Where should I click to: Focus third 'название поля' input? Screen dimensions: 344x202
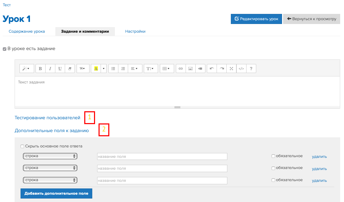[x=162, y=180]
